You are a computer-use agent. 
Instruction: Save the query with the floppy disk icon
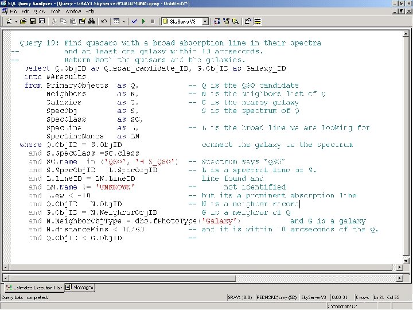[x=33, y=22]
